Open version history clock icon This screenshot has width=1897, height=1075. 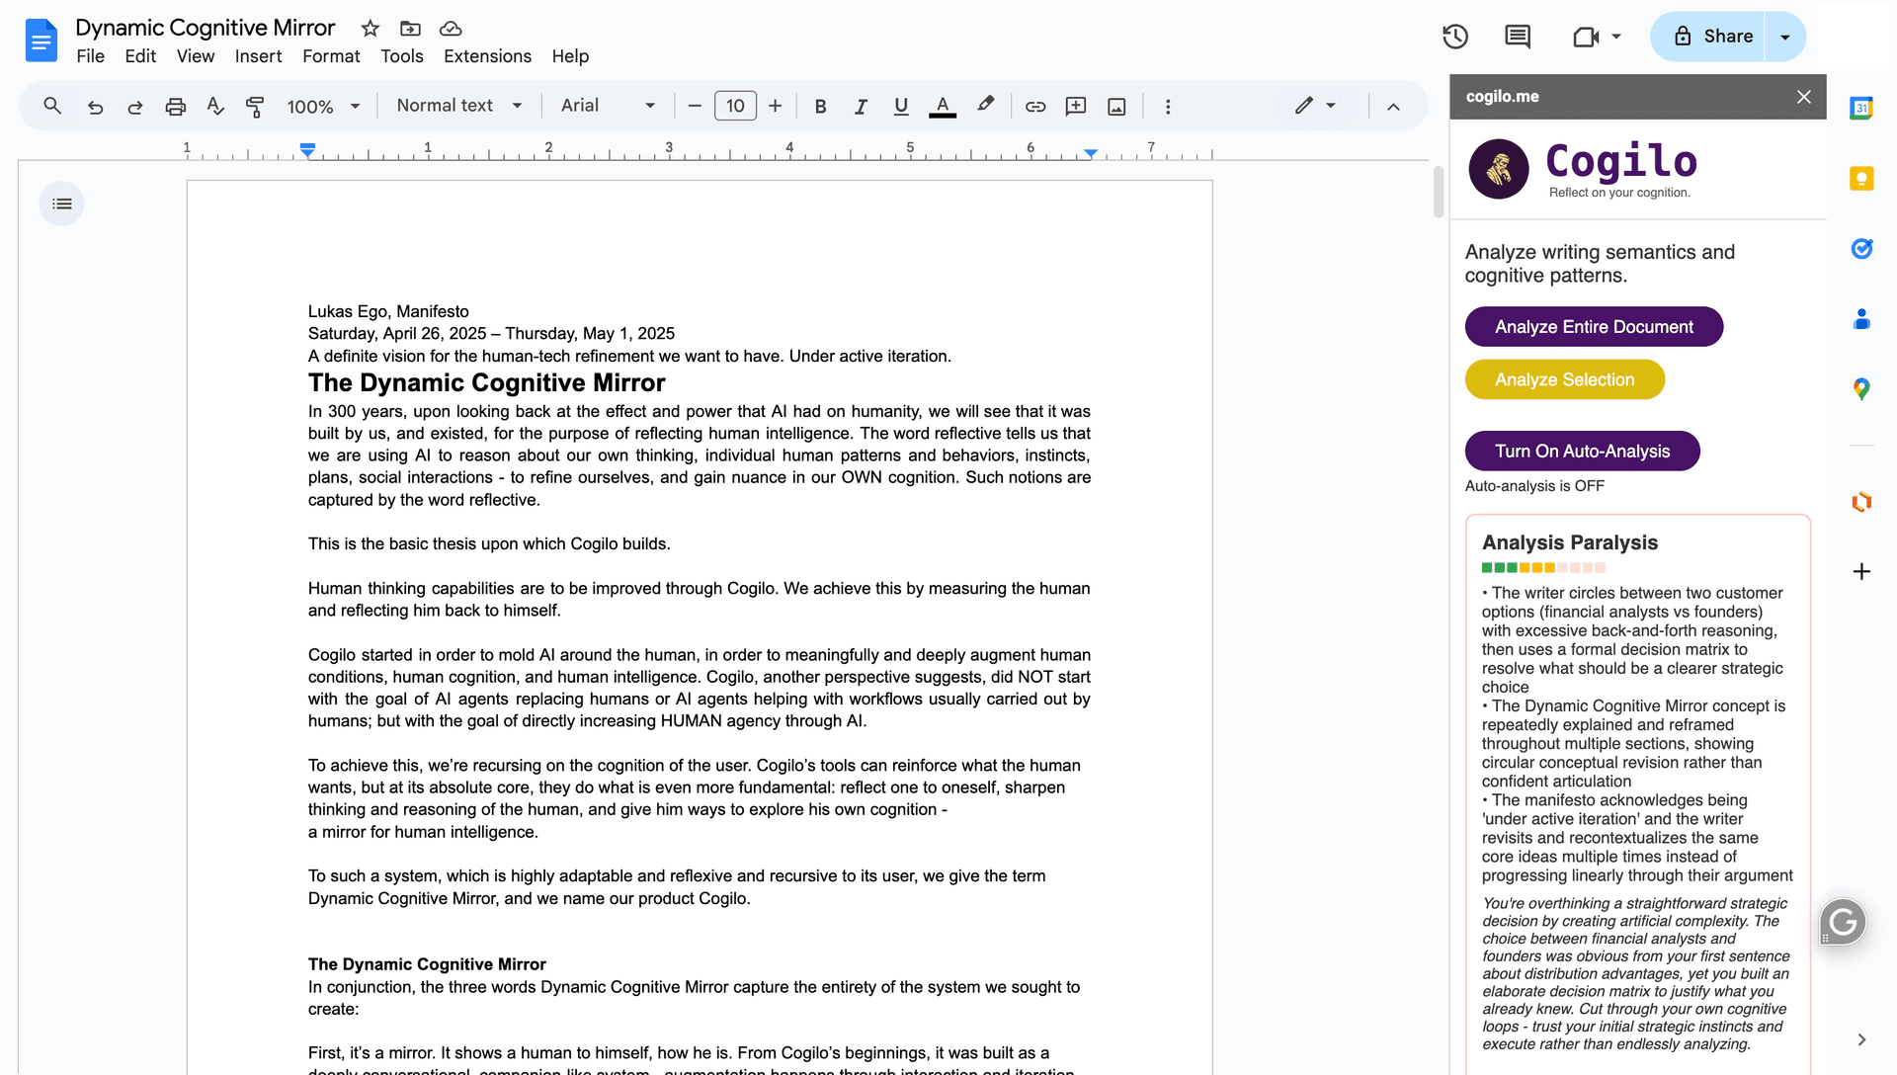point(1455,37)
